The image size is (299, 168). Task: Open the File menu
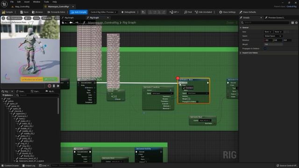12,2
